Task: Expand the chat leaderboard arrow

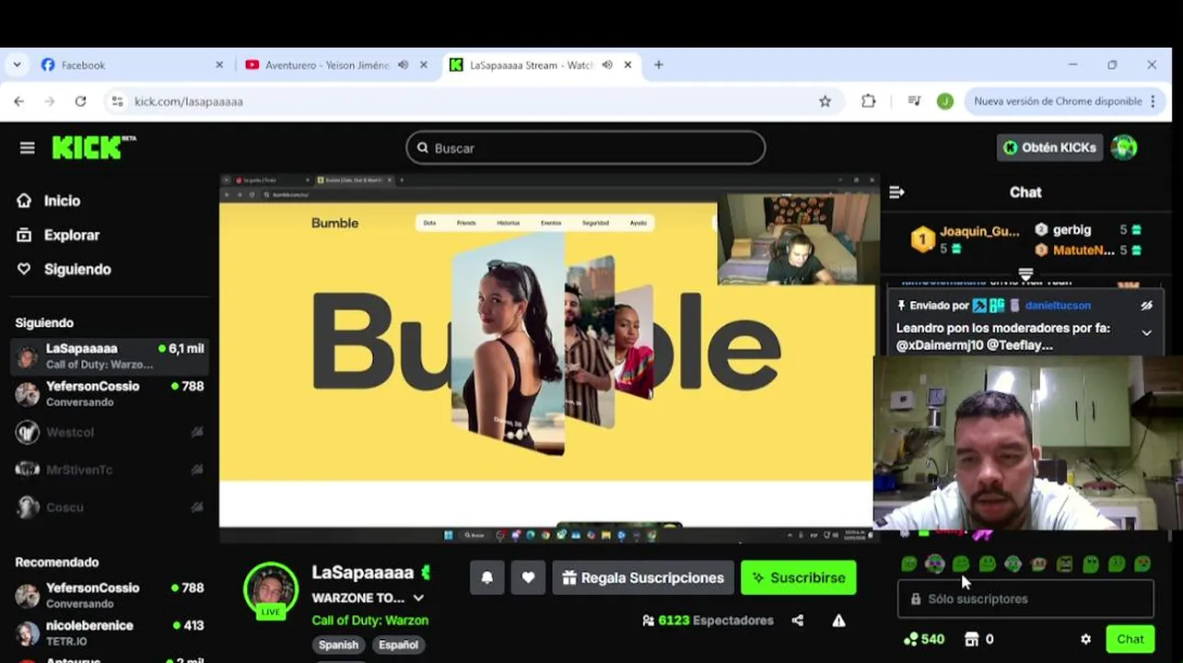Action: click(1025, 273)
